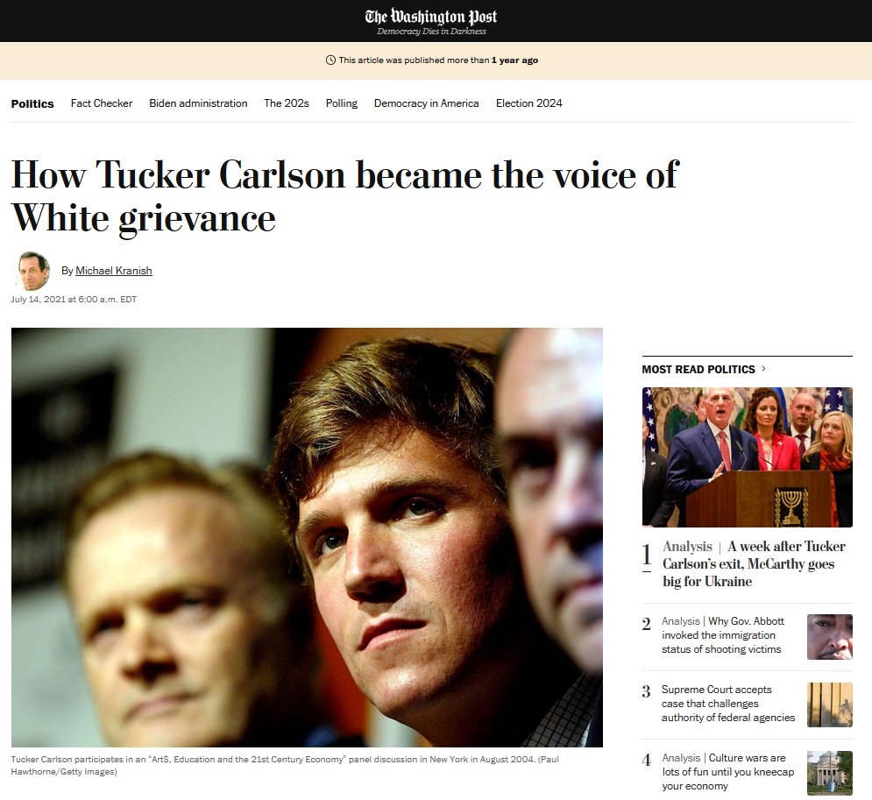Open Gov. Abbott immigration status analysis
The image size is (872, 800).
click(723, 635)
